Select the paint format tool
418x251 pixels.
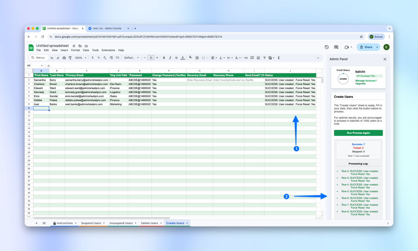70,58
